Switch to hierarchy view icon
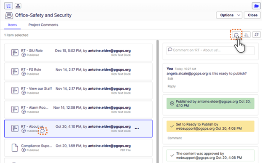 [x=18, y=6]
